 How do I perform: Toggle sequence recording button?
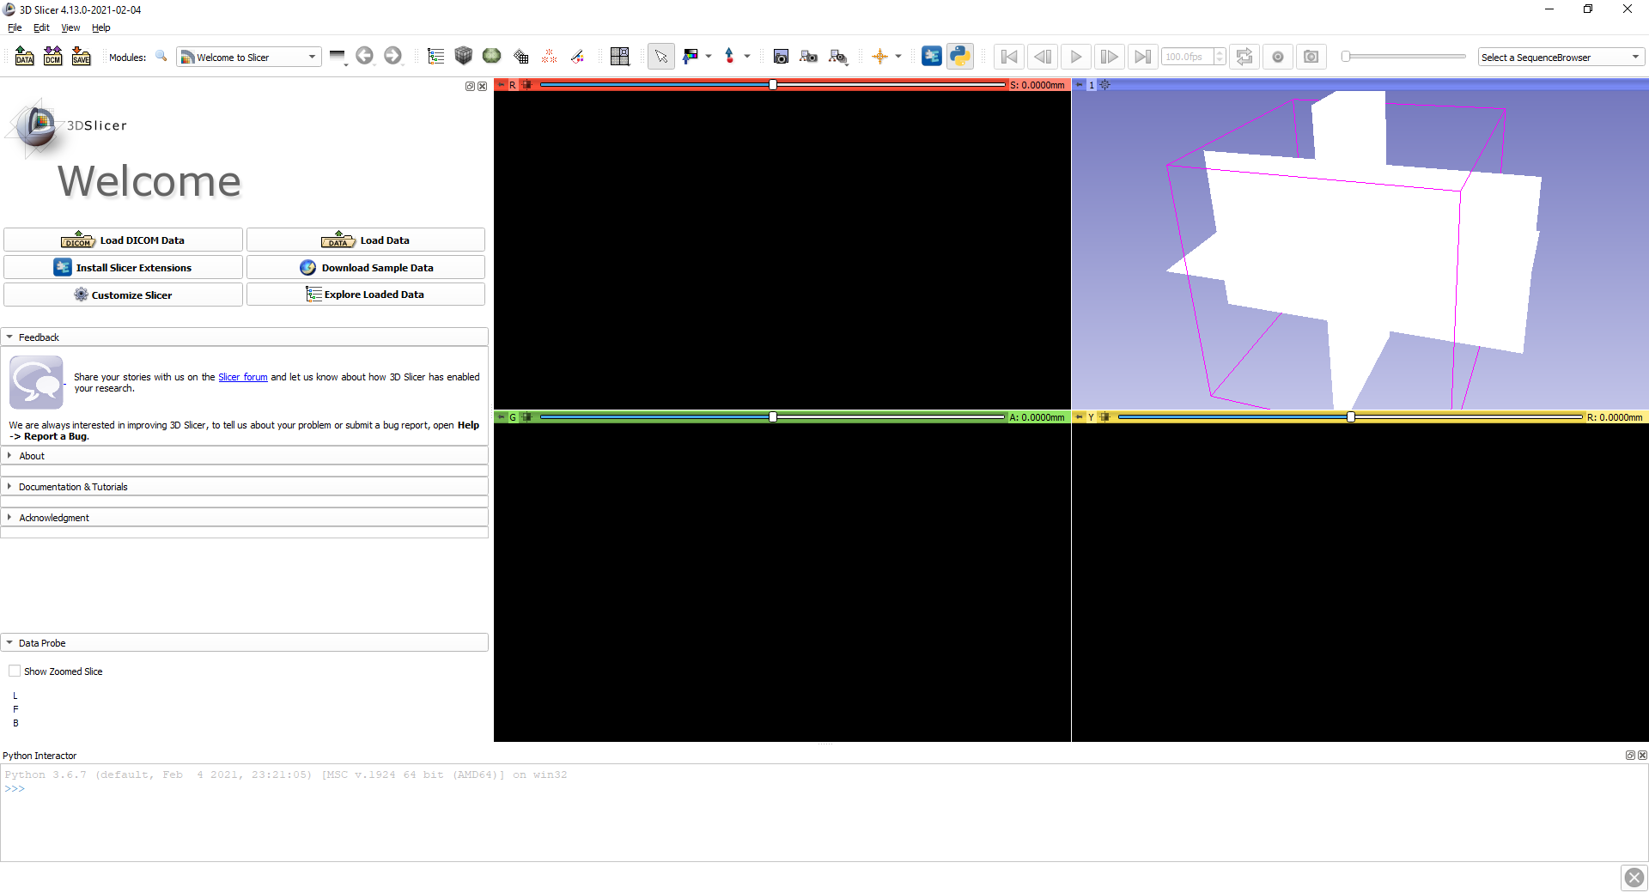coord(1277,57)
